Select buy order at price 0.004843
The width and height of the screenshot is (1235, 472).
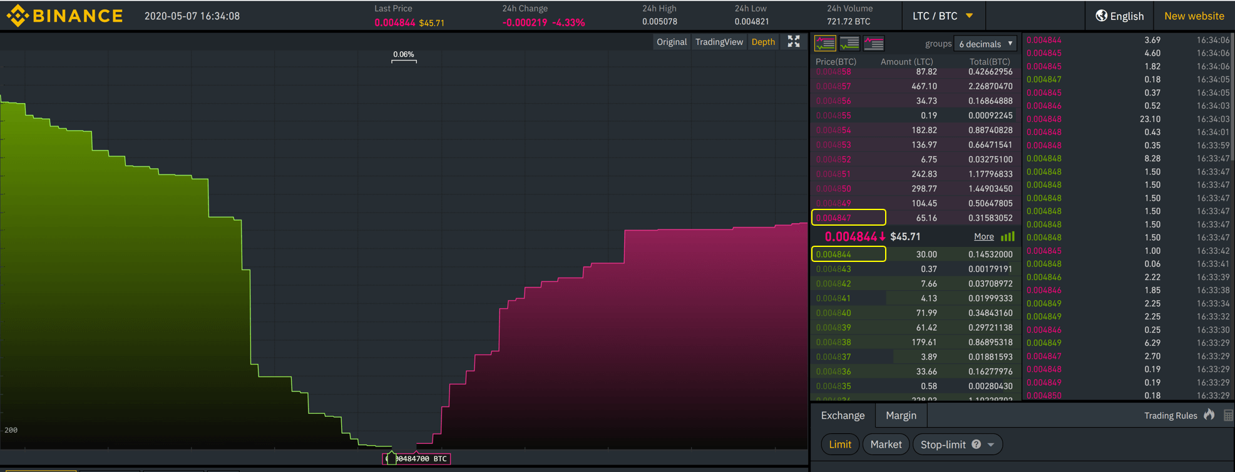(x=916, y=269)
